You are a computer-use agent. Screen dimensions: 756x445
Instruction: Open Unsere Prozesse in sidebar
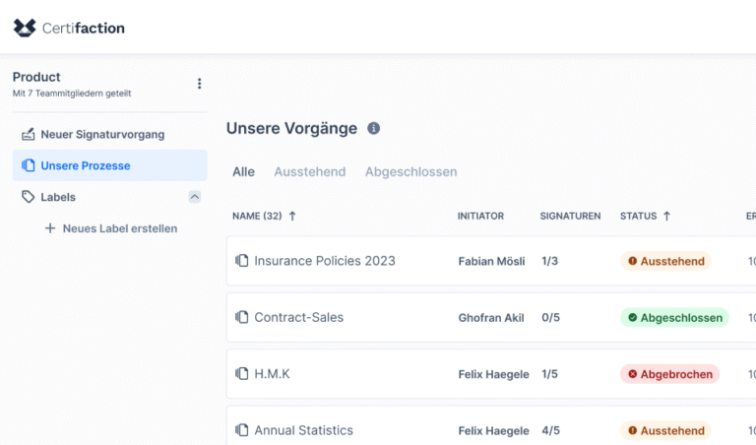click(x=110, y=165)
